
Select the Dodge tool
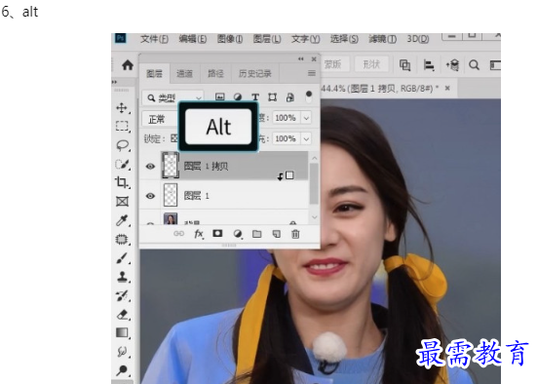(x=122, y=370)
